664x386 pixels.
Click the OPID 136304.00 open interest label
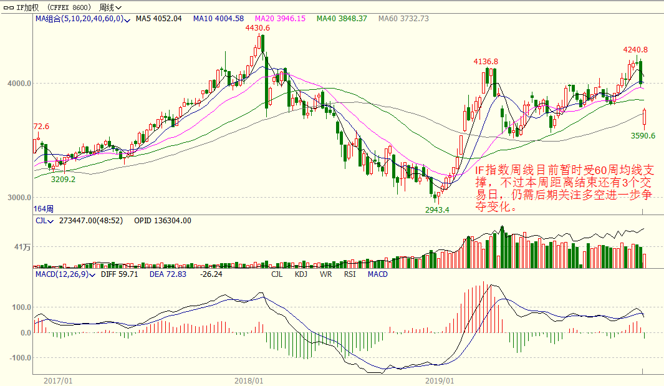tap(163, 221)
